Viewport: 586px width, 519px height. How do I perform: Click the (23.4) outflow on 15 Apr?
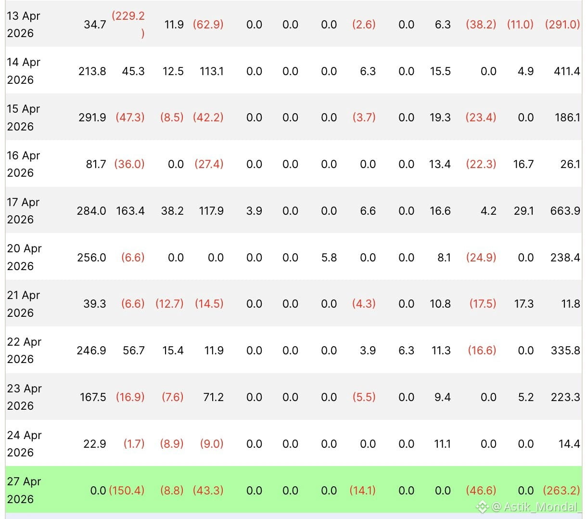(x=481, y=117)
